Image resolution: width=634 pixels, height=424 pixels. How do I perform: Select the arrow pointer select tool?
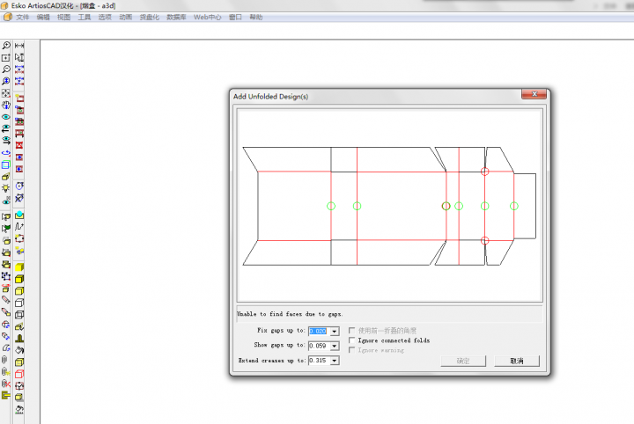[19, 57]
